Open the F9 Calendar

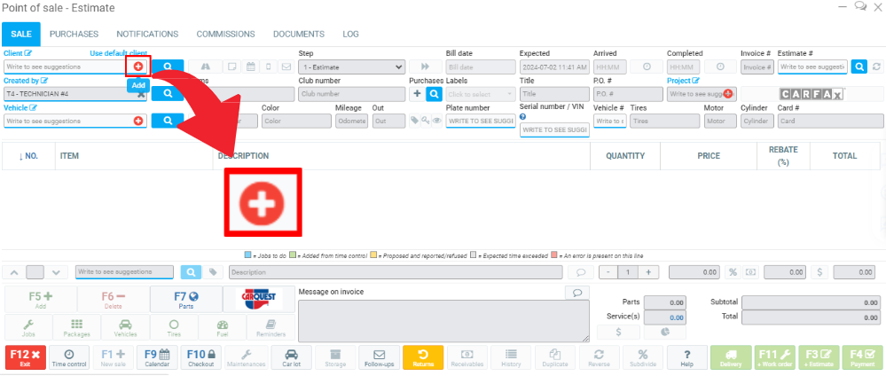157,356
